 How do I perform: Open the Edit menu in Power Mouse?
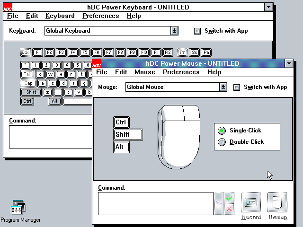point(121,72)
